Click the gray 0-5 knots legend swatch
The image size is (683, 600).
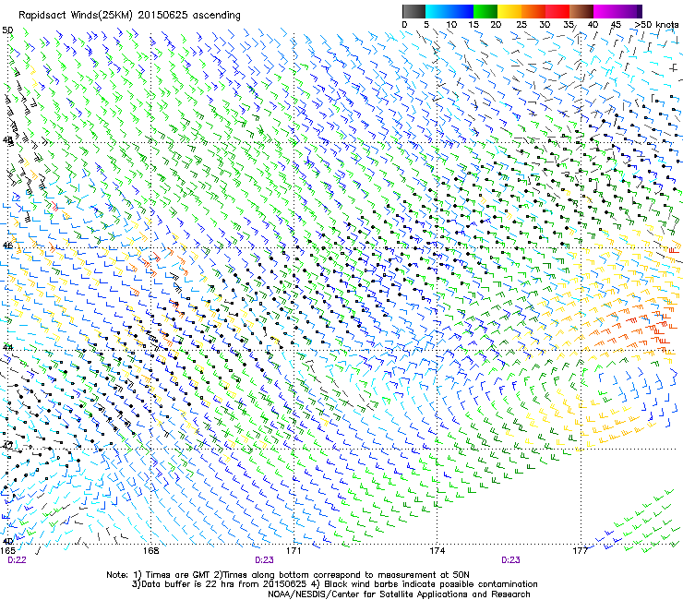[413, 11]
